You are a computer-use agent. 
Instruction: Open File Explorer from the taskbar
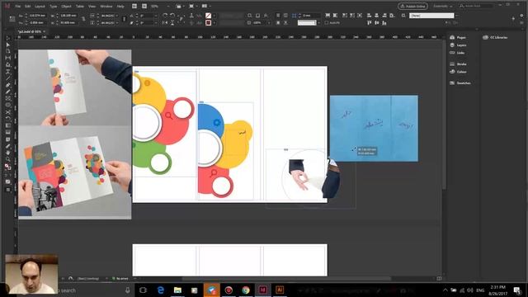[177, 290]
